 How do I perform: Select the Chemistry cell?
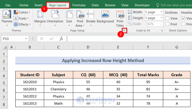coord(58,89)
